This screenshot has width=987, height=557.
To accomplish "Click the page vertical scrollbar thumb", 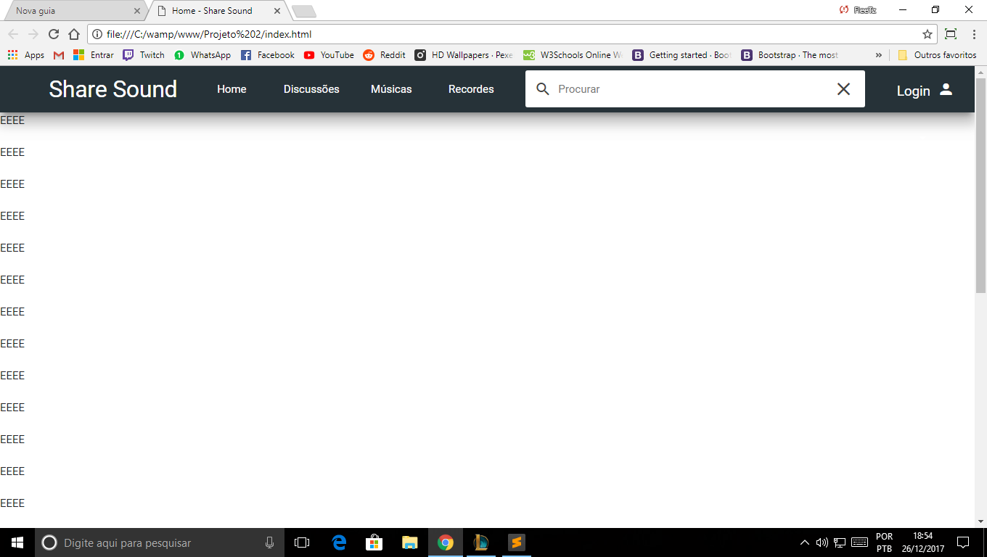I will [980, 186].
